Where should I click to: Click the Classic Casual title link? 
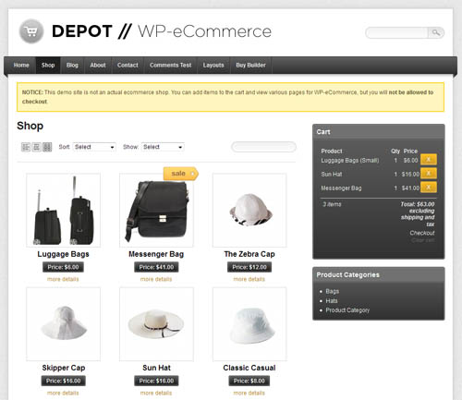pos(249,368)
